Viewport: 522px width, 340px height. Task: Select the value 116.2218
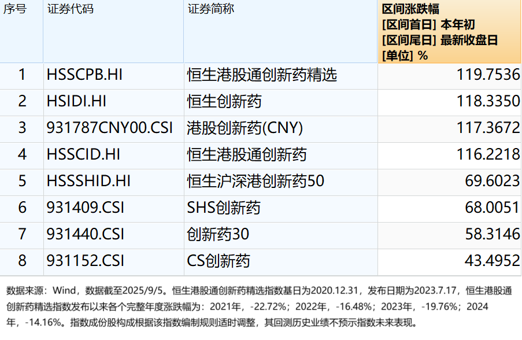click(488, 154)
